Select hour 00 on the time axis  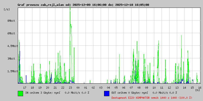[78, 87]
